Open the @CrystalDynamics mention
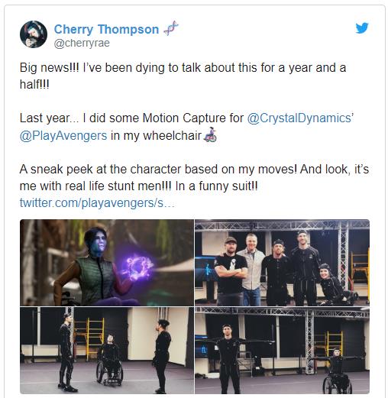This screenshot has height=398, width=388. (x=299, y=118)
